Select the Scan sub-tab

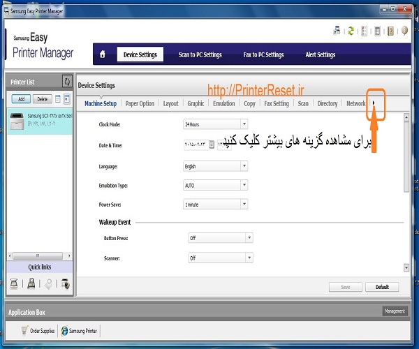(x=303, y=103)
